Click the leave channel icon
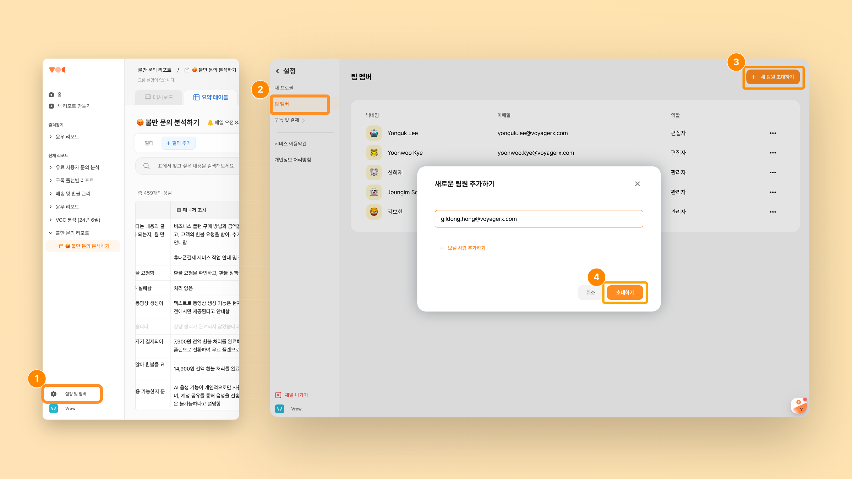 click(x=278, y=395)
